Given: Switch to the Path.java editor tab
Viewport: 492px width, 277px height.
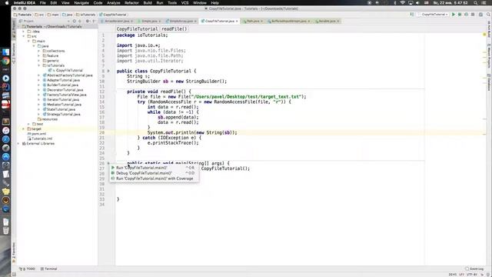Looking at the screenshot, I should [x=253, y=21].
